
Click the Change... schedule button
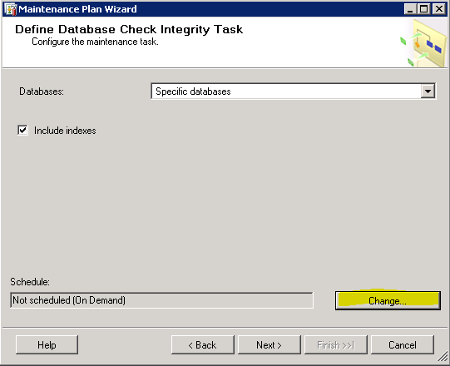[x=388, y=300]
